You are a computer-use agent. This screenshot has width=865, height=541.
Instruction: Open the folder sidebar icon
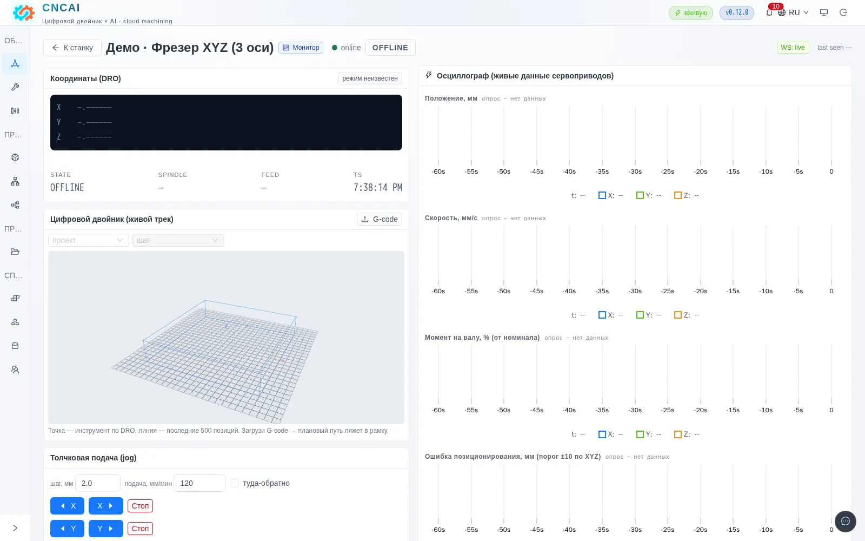click(x=15, y=252)
